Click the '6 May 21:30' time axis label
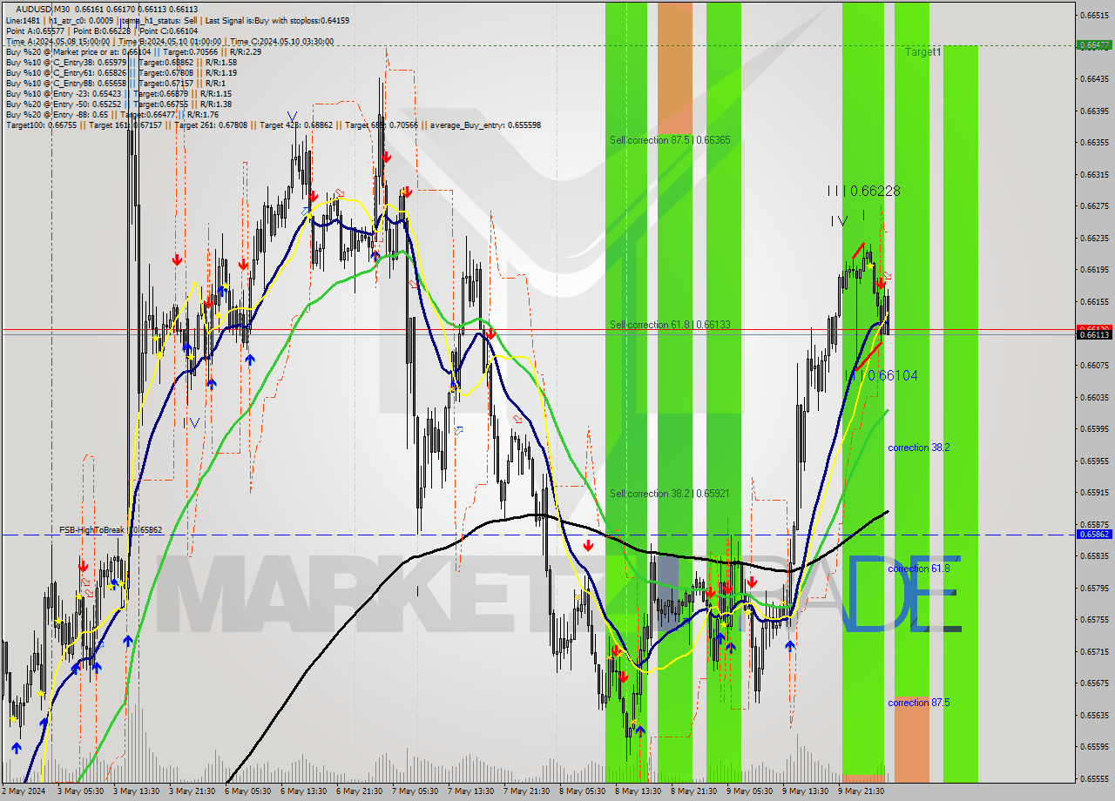 click(x=360, y=791)
